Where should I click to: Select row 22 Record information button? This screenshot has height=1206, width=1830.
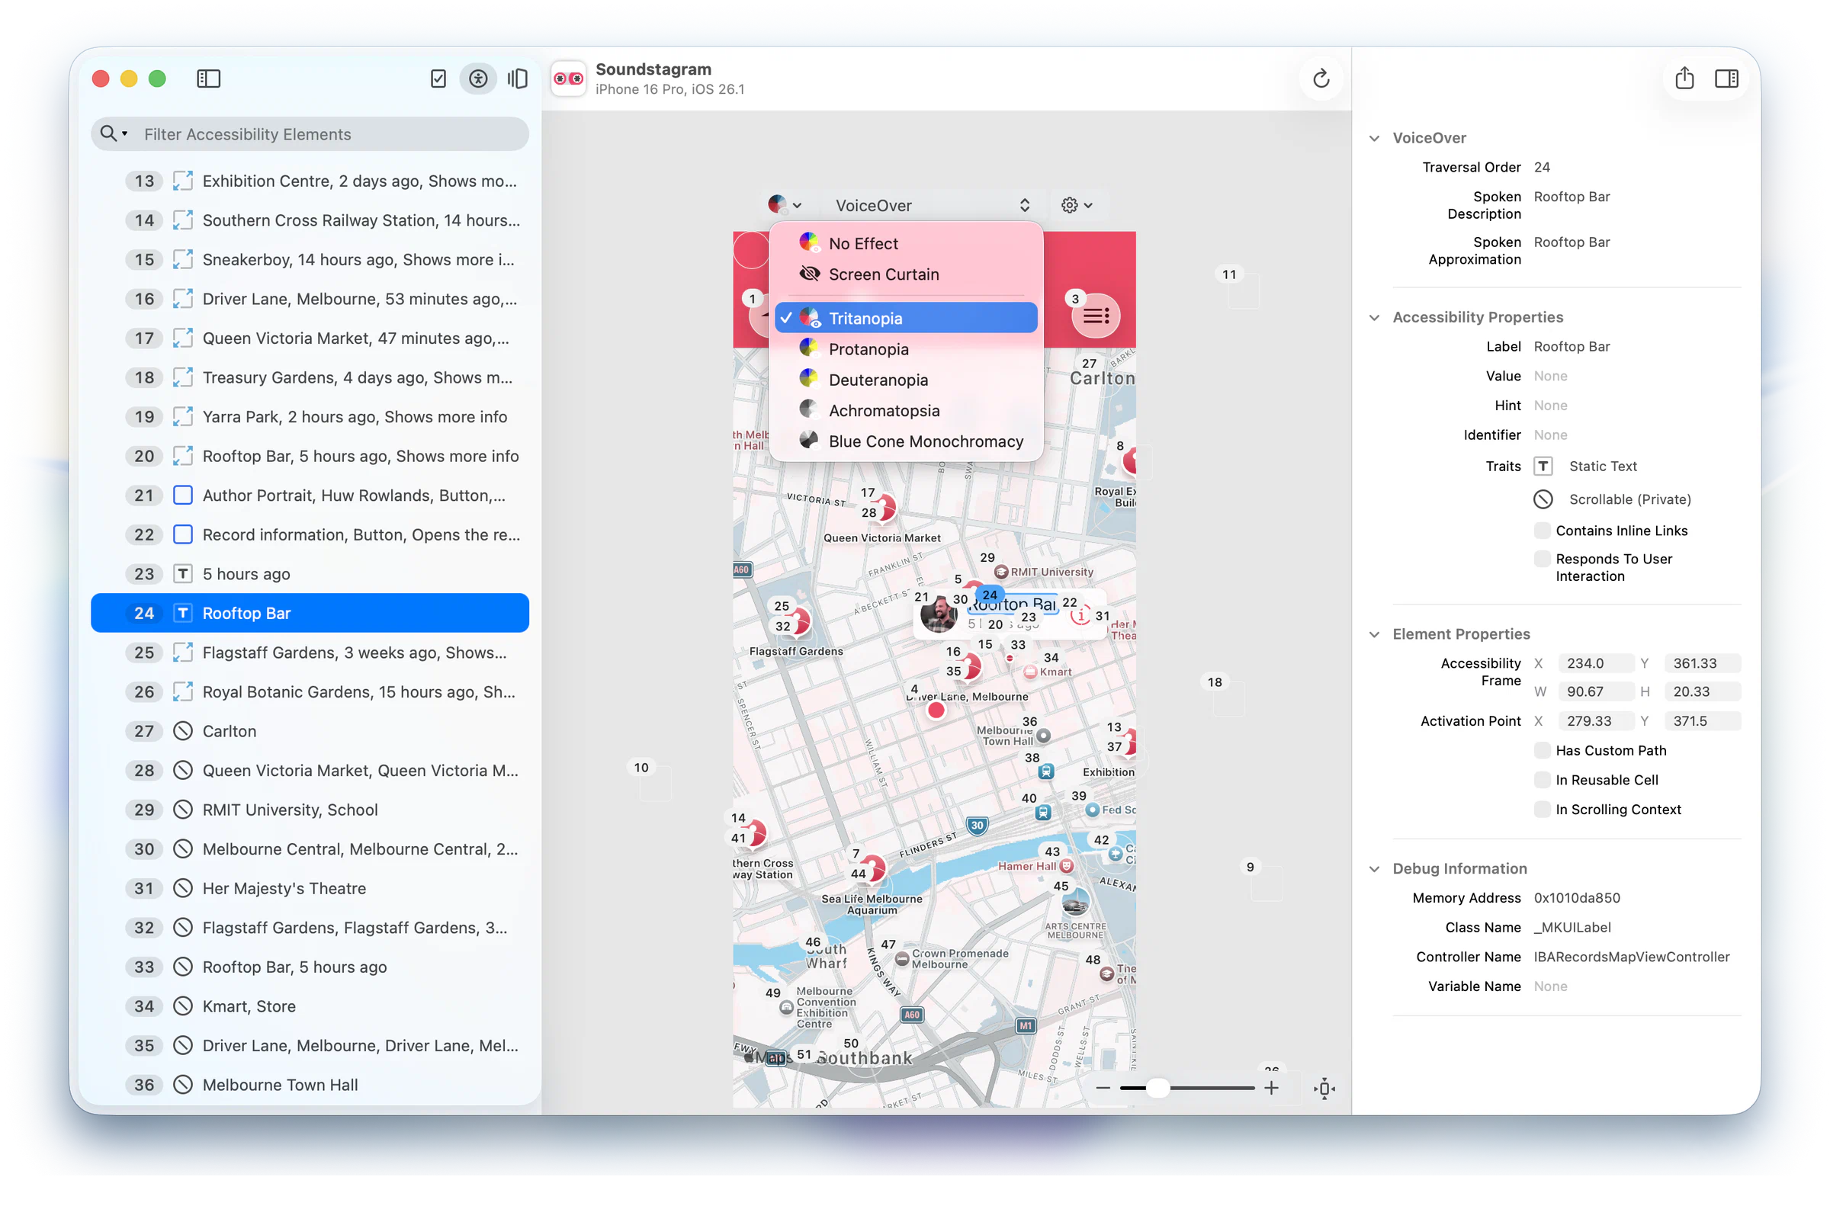tap(310, 534)
